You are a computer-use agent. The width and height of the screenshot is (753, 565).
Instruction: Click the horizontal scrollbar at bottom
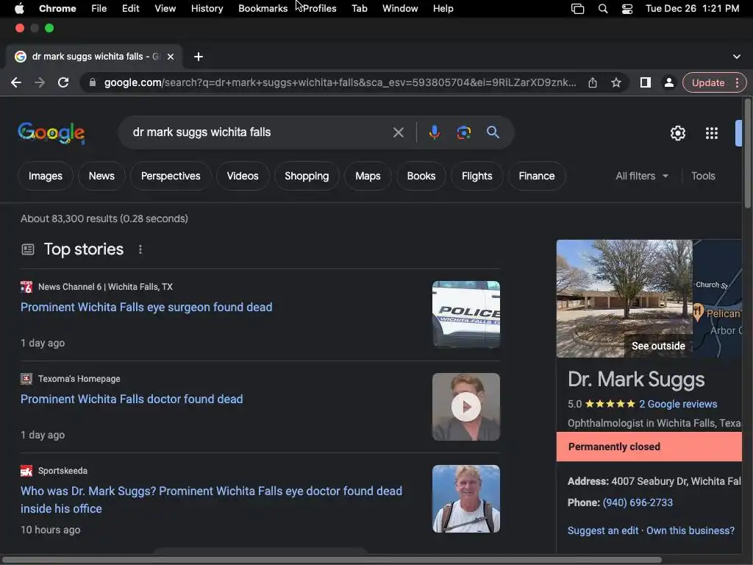(x=332, y=560)
